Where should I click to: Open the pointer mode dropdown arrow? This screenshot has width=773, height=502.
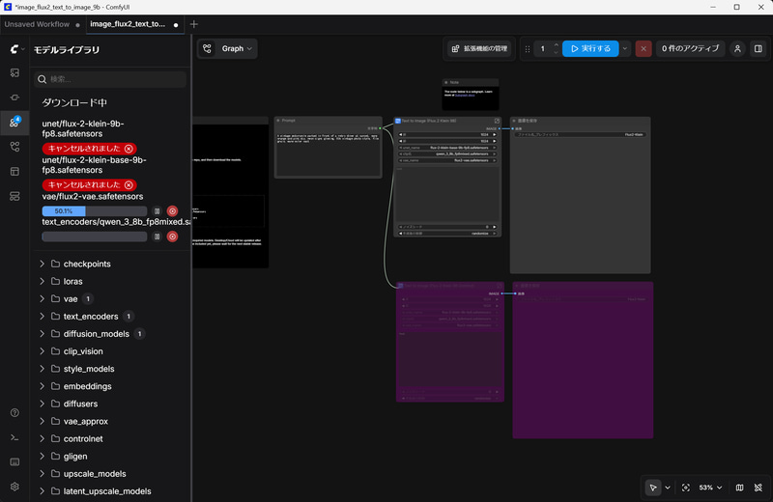[x=668, y=488]
